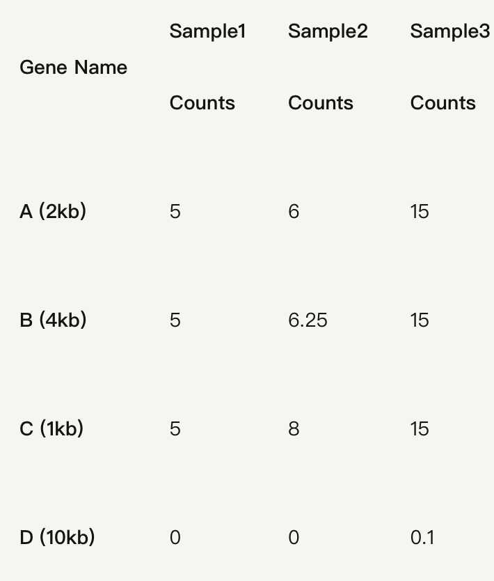
Task: Click gene C's Sample1 count of 5
Action: pyautogui.click(x=175, y=428)
